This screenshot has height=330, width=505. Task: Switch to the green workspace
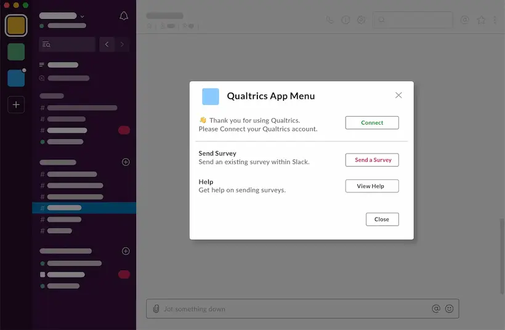coord(16,52)
